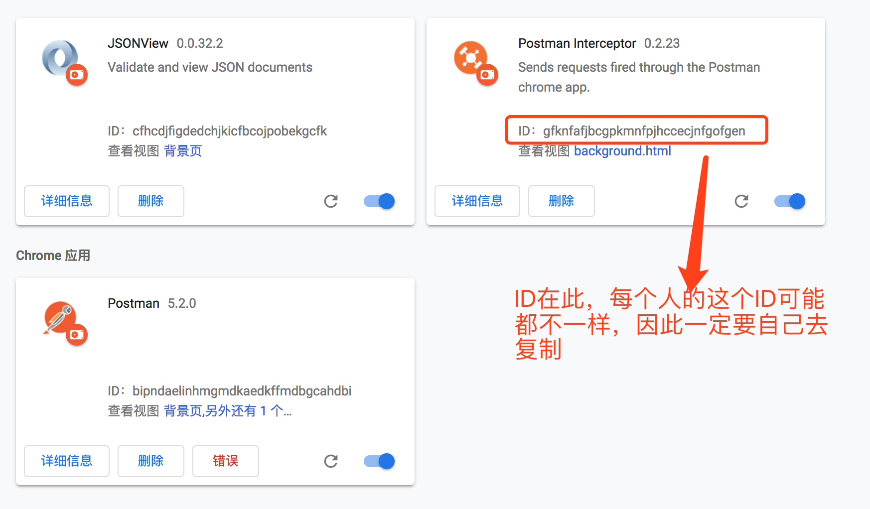The image size is (870, 509).
Task: Open Postman 背景页,另外还有 1 个 link
Action: [x=228, y=411]
